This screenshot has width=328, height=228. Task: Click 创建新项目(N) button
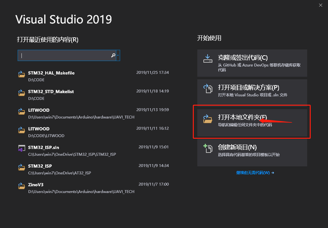[x=252, y=153]
